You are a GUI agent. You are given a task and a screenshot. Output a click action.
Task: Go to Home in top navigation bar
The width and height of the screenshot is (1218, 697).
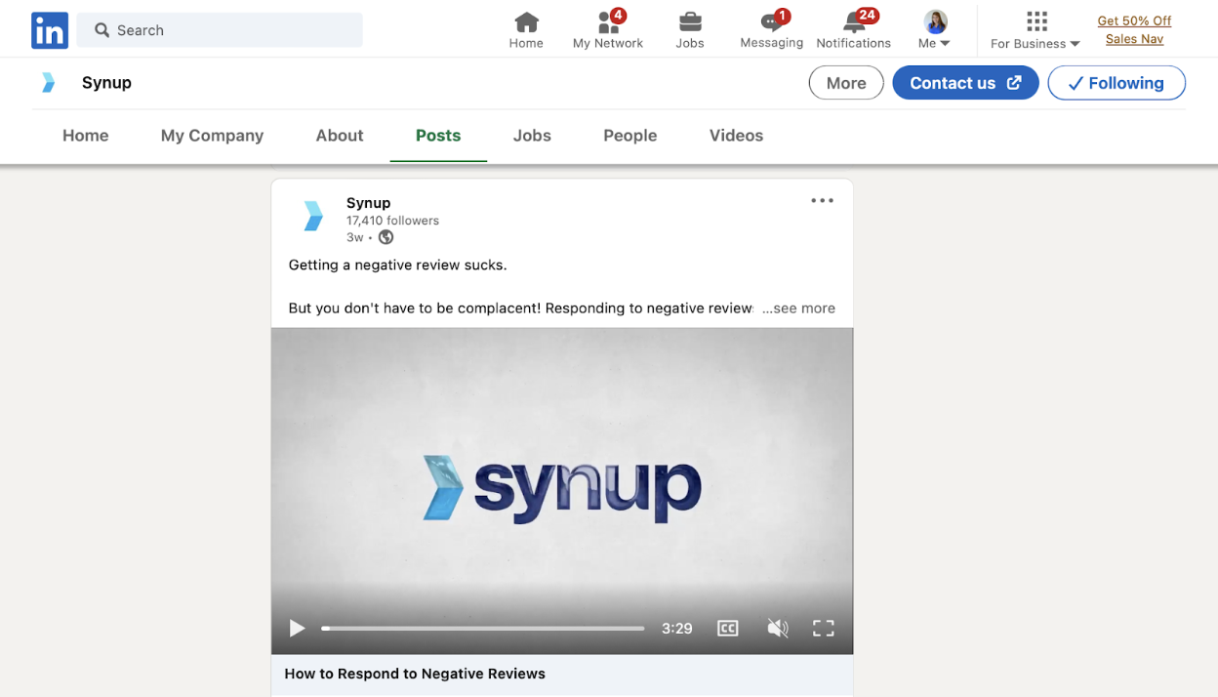526,30
